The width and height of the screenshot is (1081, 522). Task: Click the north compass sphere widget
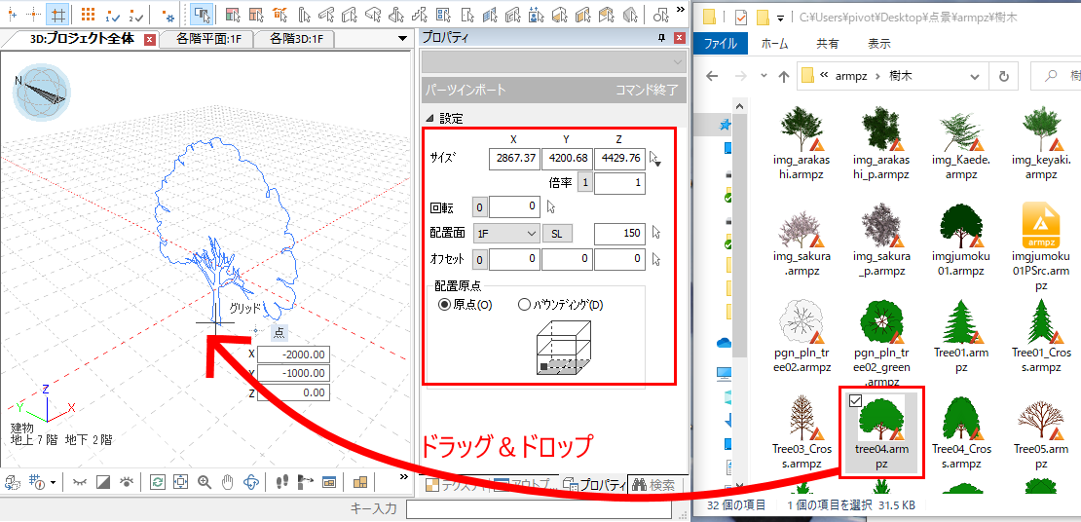click(x=41, y=92)
